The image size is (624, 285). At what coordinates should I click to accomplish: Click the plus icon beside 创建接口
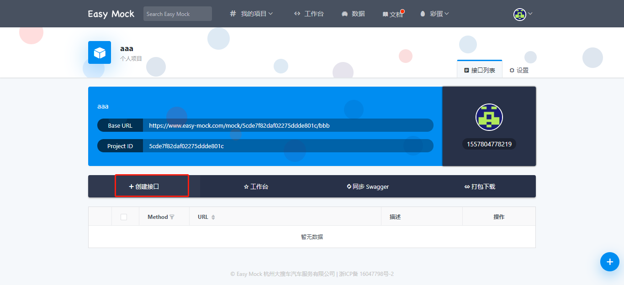point(132,187)
